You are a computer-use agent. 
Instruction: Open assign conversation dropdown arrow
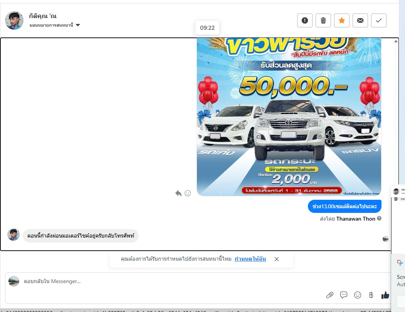[x=78, y=25]
